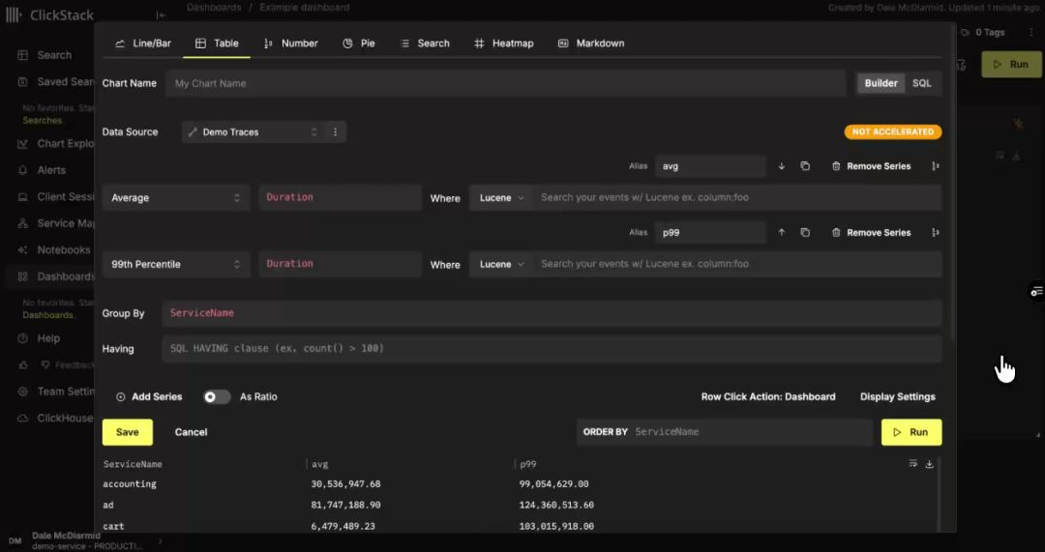Edit the p99 alias field
1045x552 pixels.
[710, 232]
